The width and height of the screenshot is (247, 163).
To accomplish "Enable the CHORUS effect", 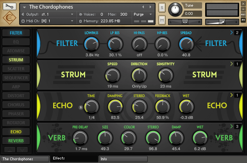I will (x=16, y=105).
